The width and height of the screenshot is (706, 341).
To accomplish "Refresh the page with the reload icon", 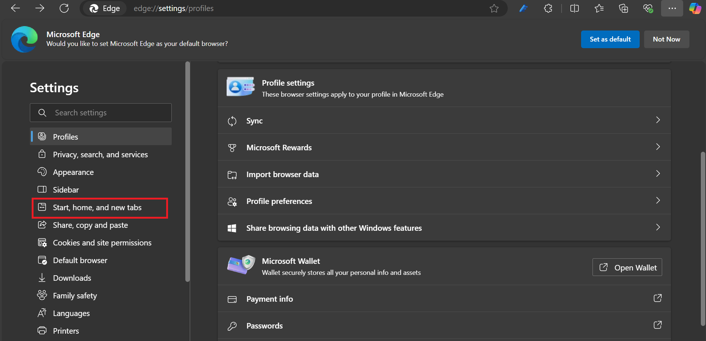I will 64,8.
